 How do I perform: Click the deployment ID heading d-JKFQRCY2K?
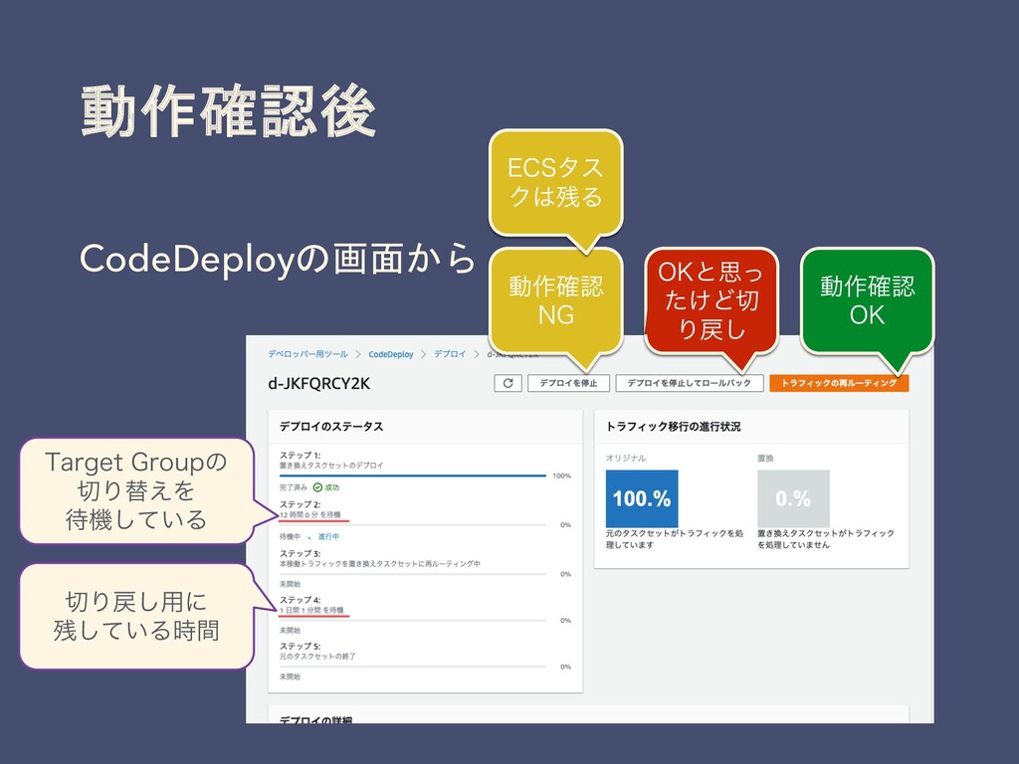pyautogui.click(x=319, y=384)
